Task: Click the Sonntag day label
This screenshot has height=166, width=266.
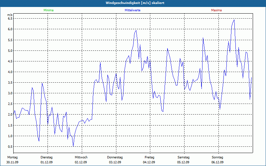Action: point(217,157)
